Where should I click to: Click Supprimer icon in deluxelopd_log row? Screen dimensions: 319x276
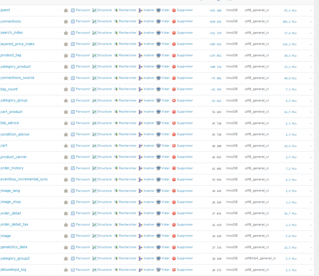pos(174,270)
